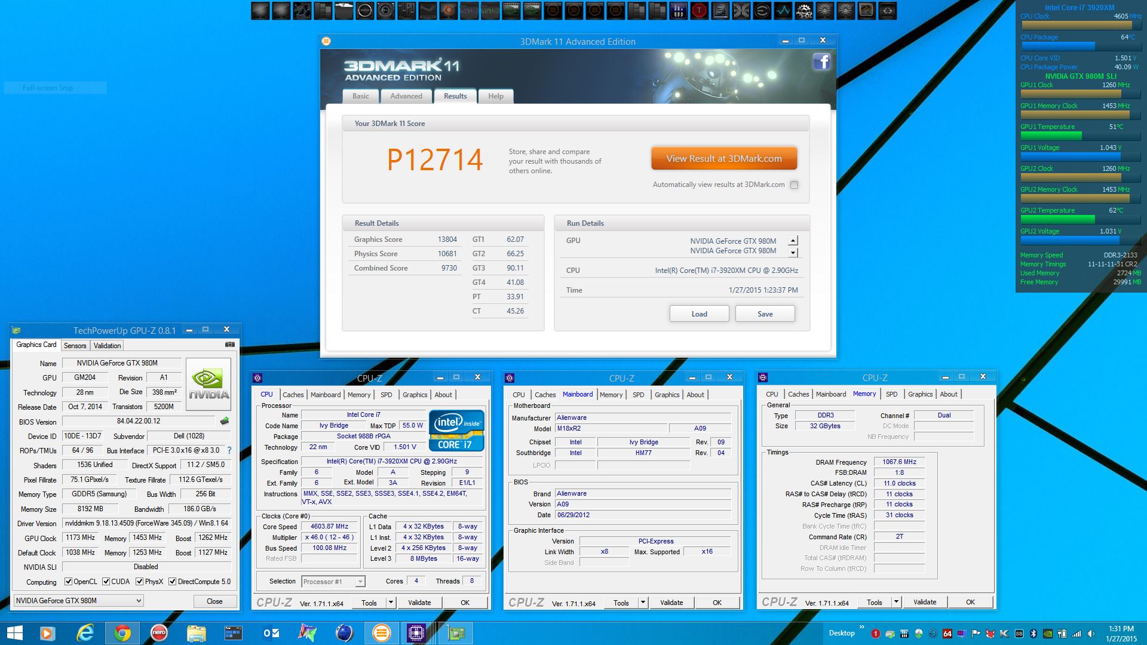The height and width of the screenshot is (645, 1147).
Task: Open Windows Media Player on taskbar
Action: pyautogui.click(x=47, y=633)
